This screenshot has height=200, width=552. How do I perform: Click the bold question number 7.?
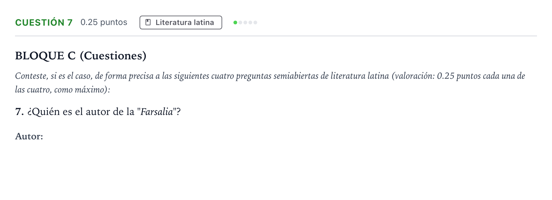point(19,112)
